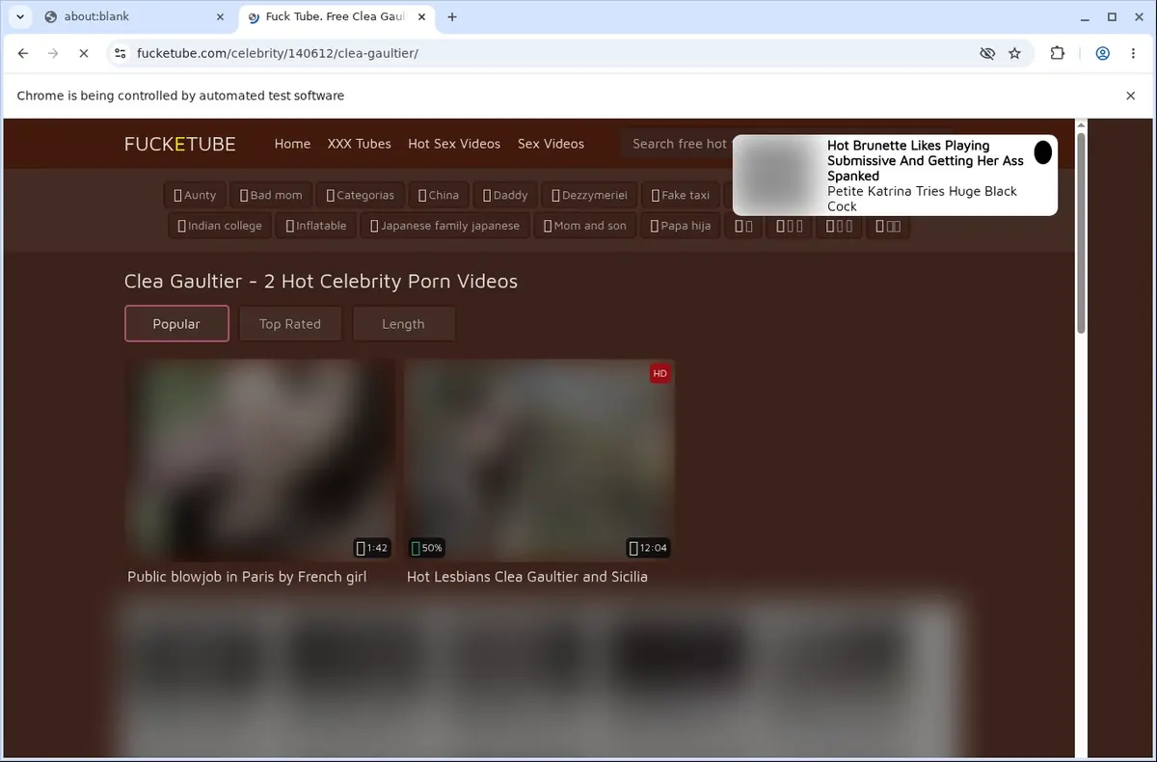Open the XXX Tubes navigation link
Viewport: 1157px width, 762px height.
[359, 144]
